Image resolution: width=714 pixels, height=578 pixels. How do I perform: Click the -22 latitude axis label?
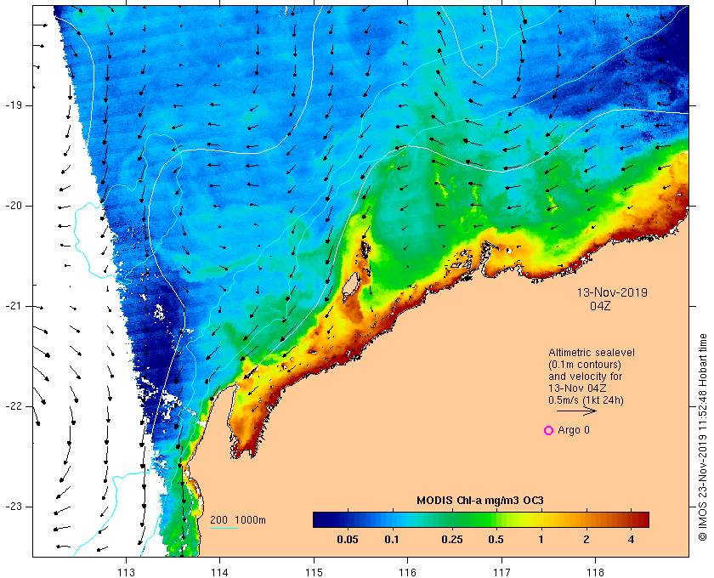(14, 406)
